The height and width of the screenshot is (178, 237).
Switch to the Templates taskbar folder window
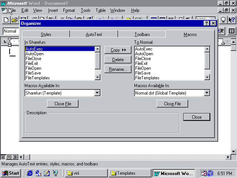pos(130,173)
